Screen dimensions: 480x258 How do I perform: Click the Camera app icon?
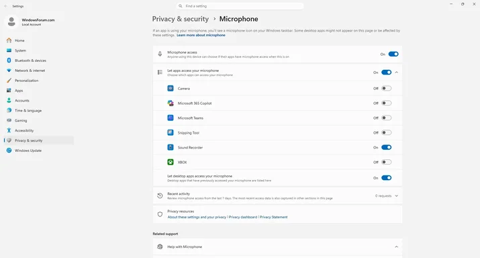[x=171, y=88]
